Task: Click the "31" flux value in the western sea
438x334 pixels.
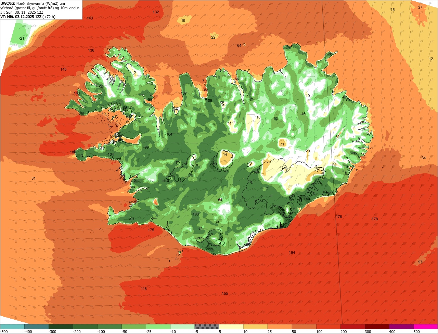Action: [x=34, y=178]
